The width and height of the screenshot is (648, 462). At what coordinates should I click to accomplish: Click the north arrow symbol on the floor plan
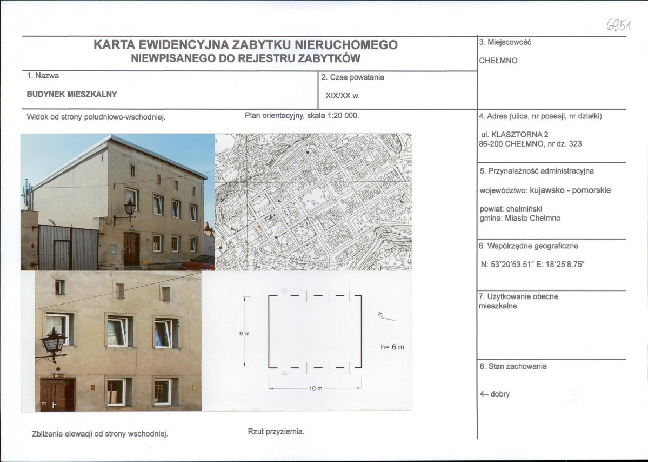(x=384, y=315)
